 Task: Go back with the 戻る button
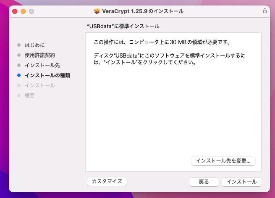click(204, 182)
